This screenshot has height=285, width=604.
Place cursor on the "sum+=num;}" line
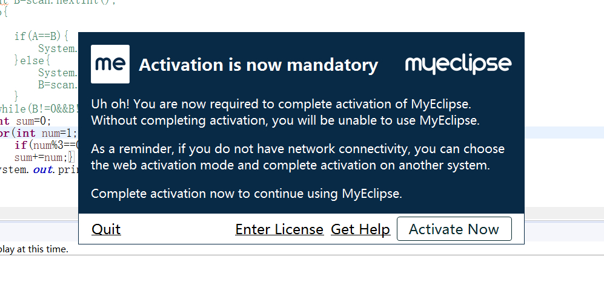click(44, 157)
